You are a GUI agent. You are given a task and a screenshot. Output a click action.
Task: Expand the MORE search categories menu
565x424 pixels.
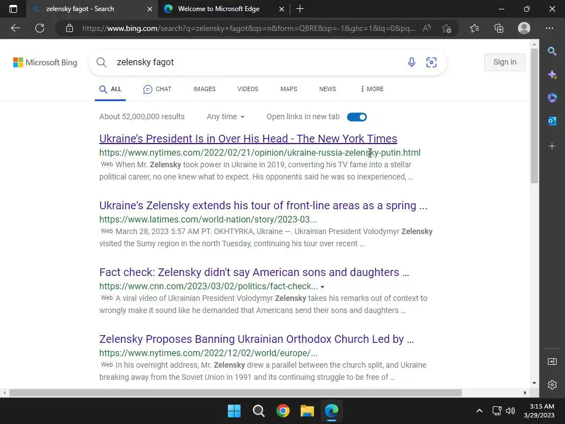(x=372, y=89)
